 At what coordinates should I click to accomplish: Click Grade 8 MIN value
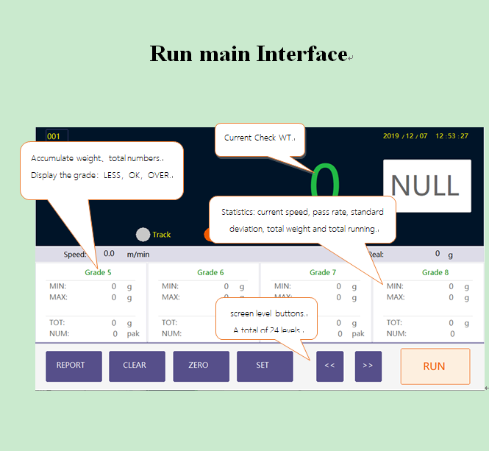[x=451, y=286]
